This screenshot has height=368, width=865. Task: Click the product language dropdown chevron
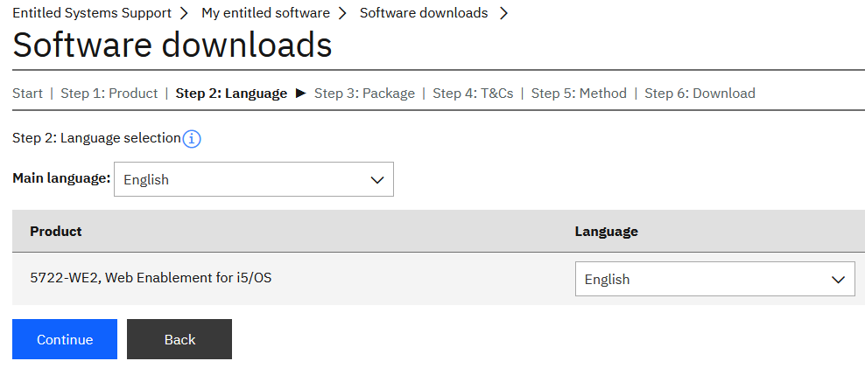[x=838, y=279]
